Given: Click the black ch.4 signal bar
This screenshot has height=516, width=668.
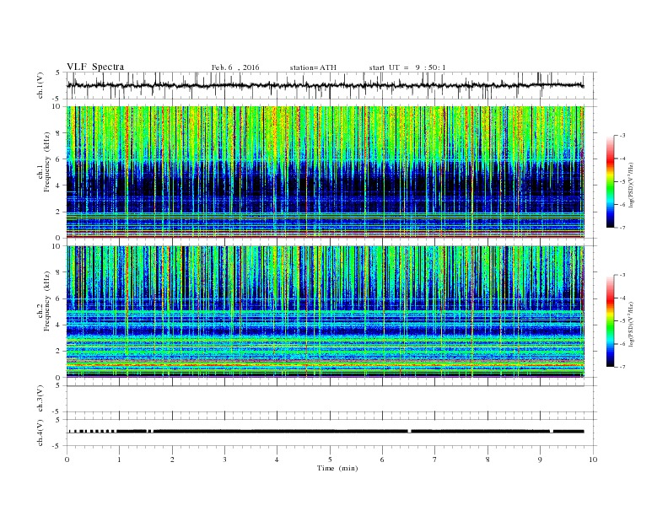Looking at the screenshot, I should 325,432.
